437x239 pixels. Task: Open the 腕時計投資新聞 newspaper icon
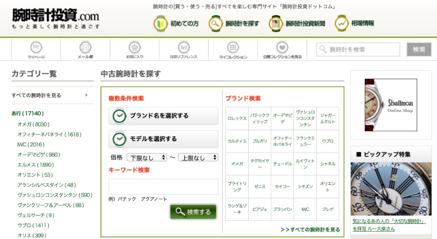point(276,23)
